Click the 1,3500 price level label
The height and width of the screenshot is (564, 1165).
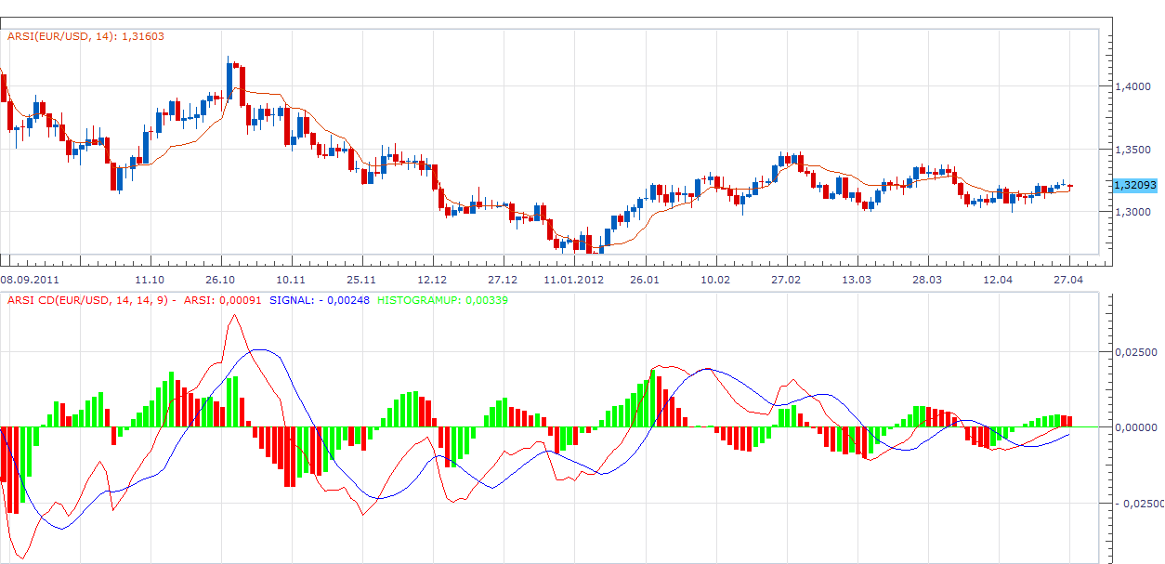1132,150
